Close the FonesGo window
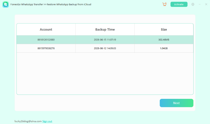 click(x=206, y=4)
